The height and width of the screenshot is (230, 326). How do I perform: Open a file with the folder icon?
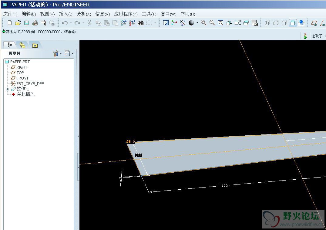click(x=18, y=23)
